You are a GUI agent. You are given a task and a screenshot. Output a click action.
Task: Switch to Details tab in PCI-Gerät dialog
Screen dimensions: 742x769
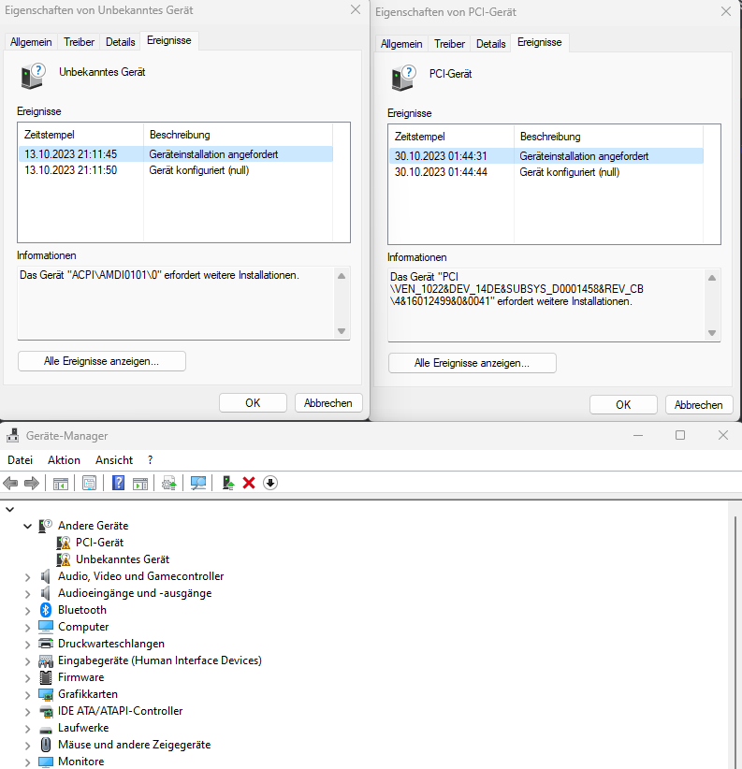pos(490,44)
